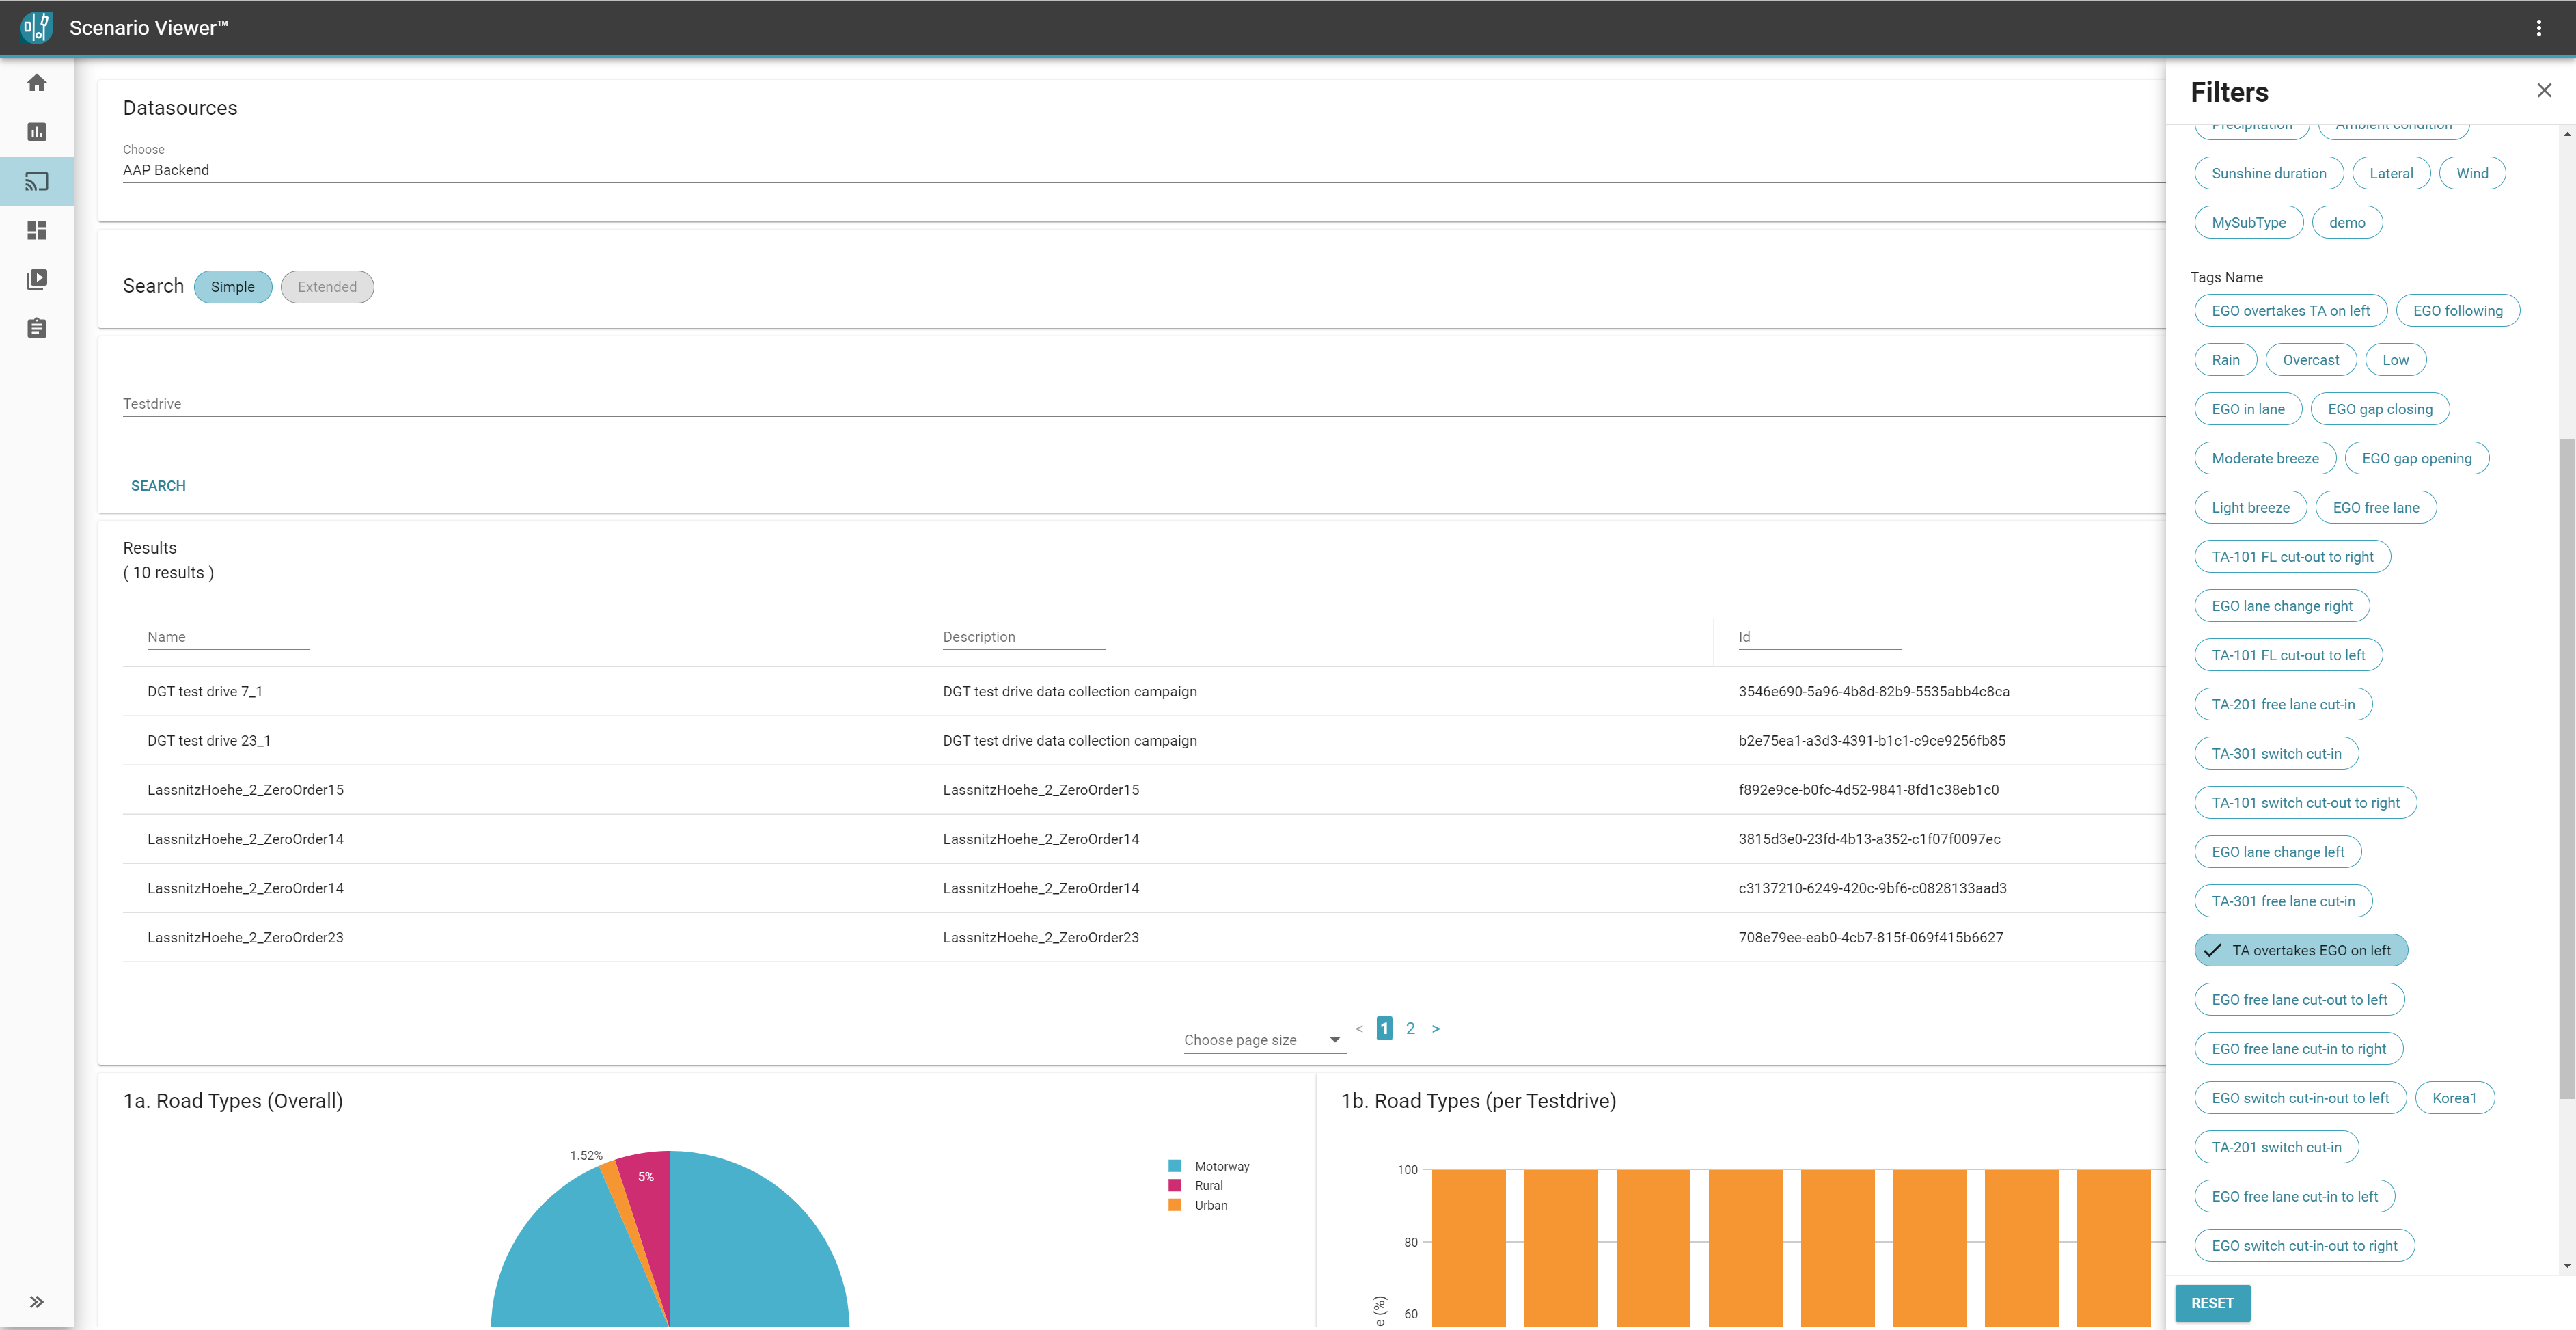This screenshot has width=2576, height=1330.
Task: Select the LassnitzHoehe_2_ZeroOrder15 row
Action: pyautogui.click(x=1144, y=790)
